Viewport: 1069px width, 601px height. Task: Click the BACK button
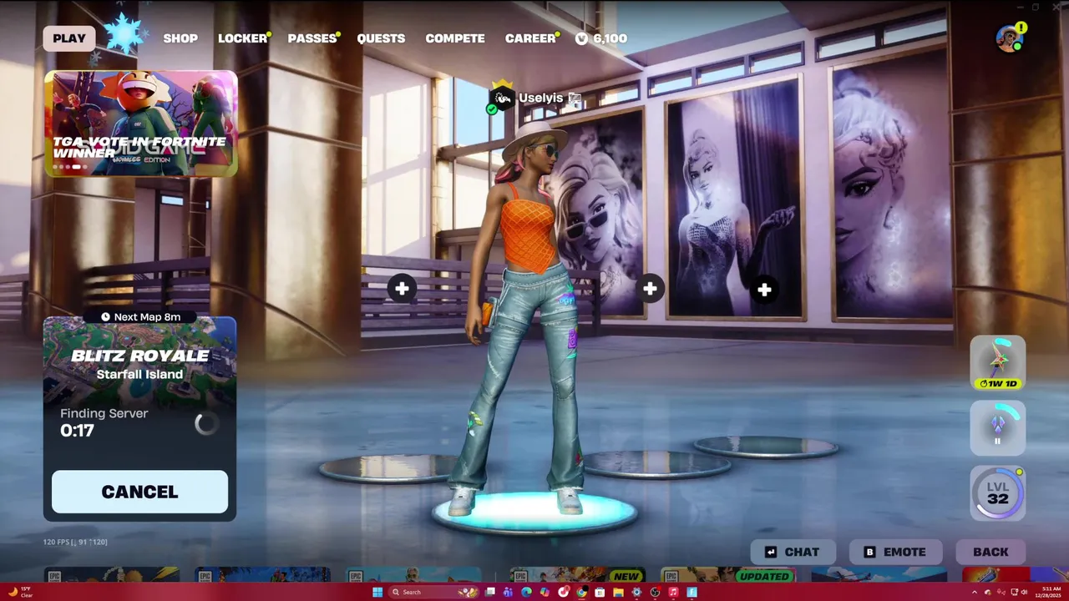(x=990, y=552)
